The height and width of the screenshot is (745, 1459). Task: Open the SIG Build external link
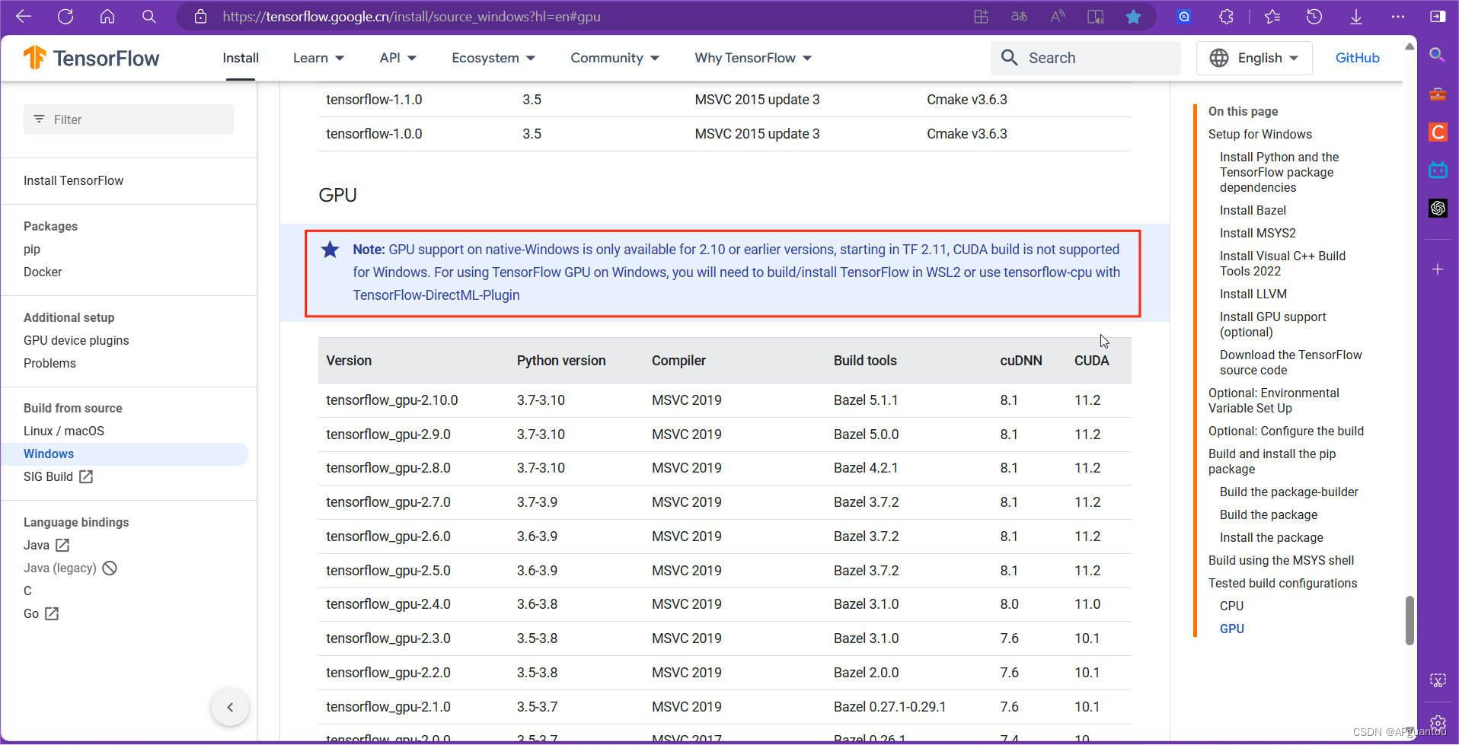pyautogui.click(x=58, y=476)
